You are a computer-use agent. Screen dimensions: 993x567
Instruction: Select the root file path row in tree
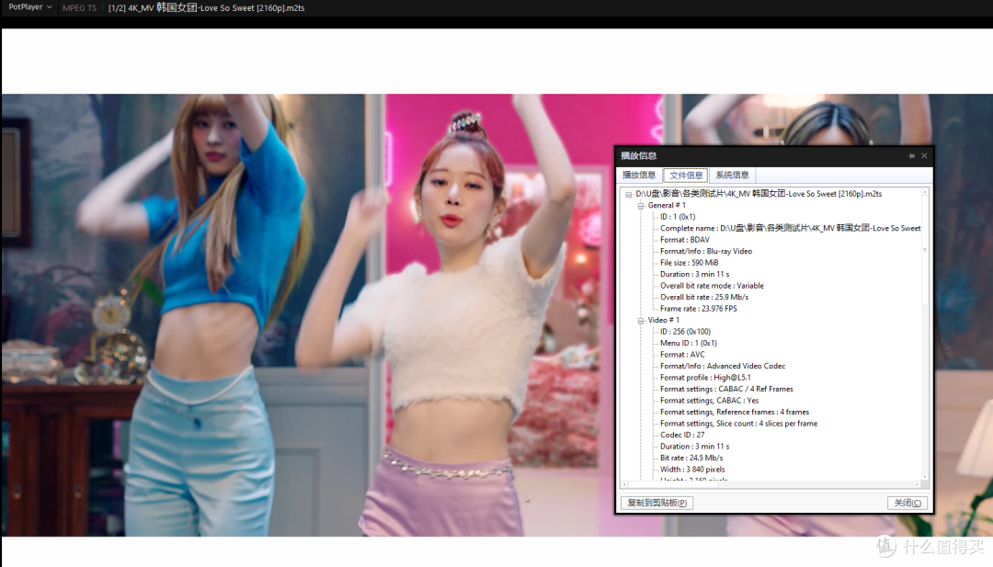point(759,194)
